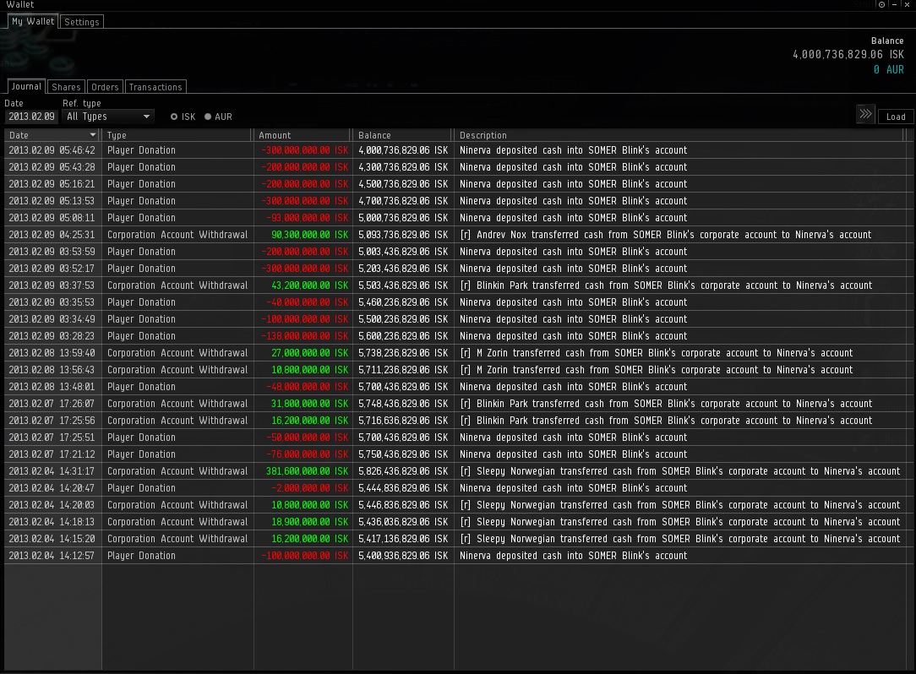Sort by the Balance column header
This screenshot has height=674, width=916.
click(x=403, y=135)
